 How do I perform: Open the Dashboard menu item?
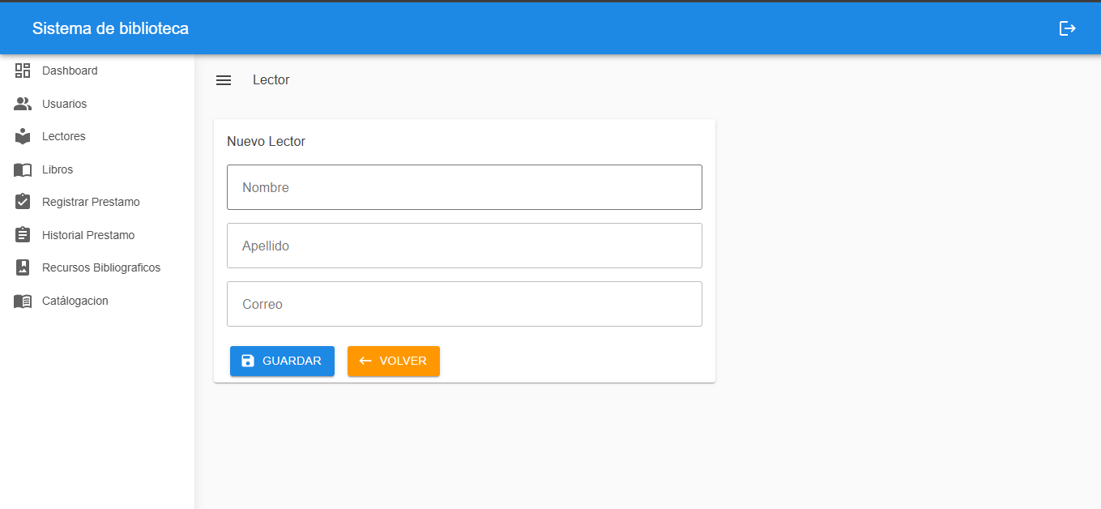[x=70, y=71]
